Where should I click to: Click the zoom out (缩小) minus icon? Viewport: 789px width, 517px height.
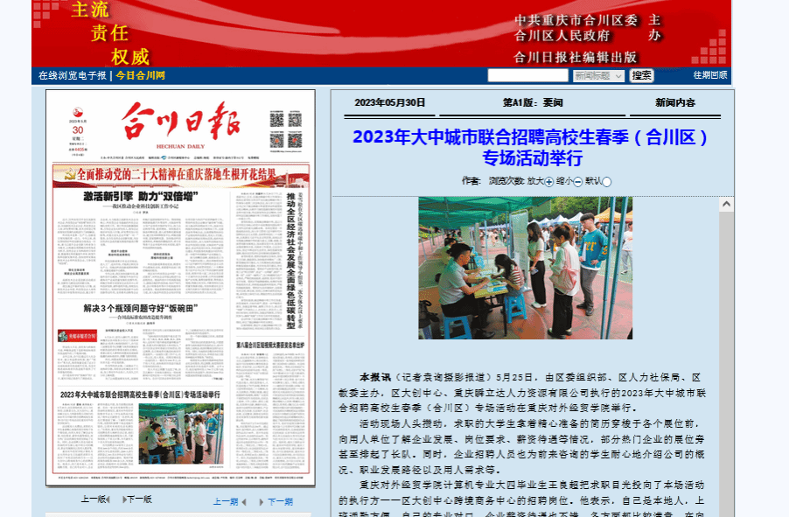(578, 182)
